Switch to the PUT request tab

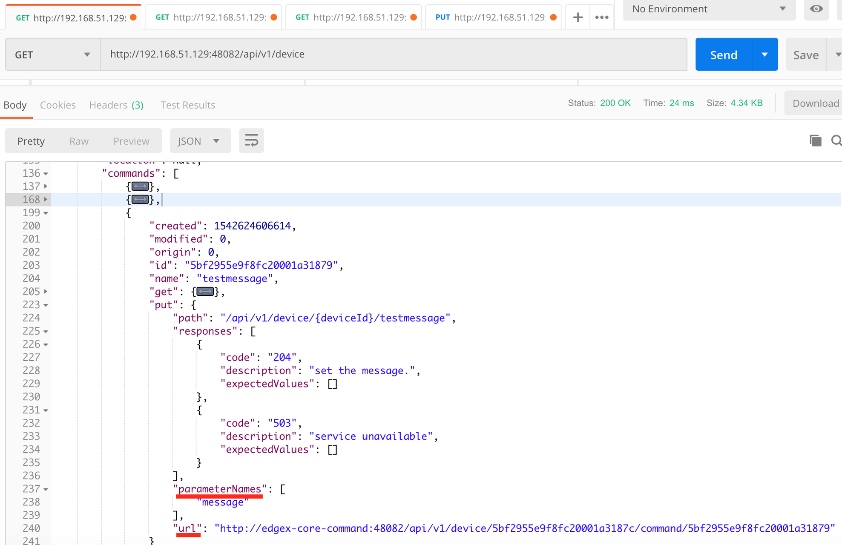[x=493, y=17]
